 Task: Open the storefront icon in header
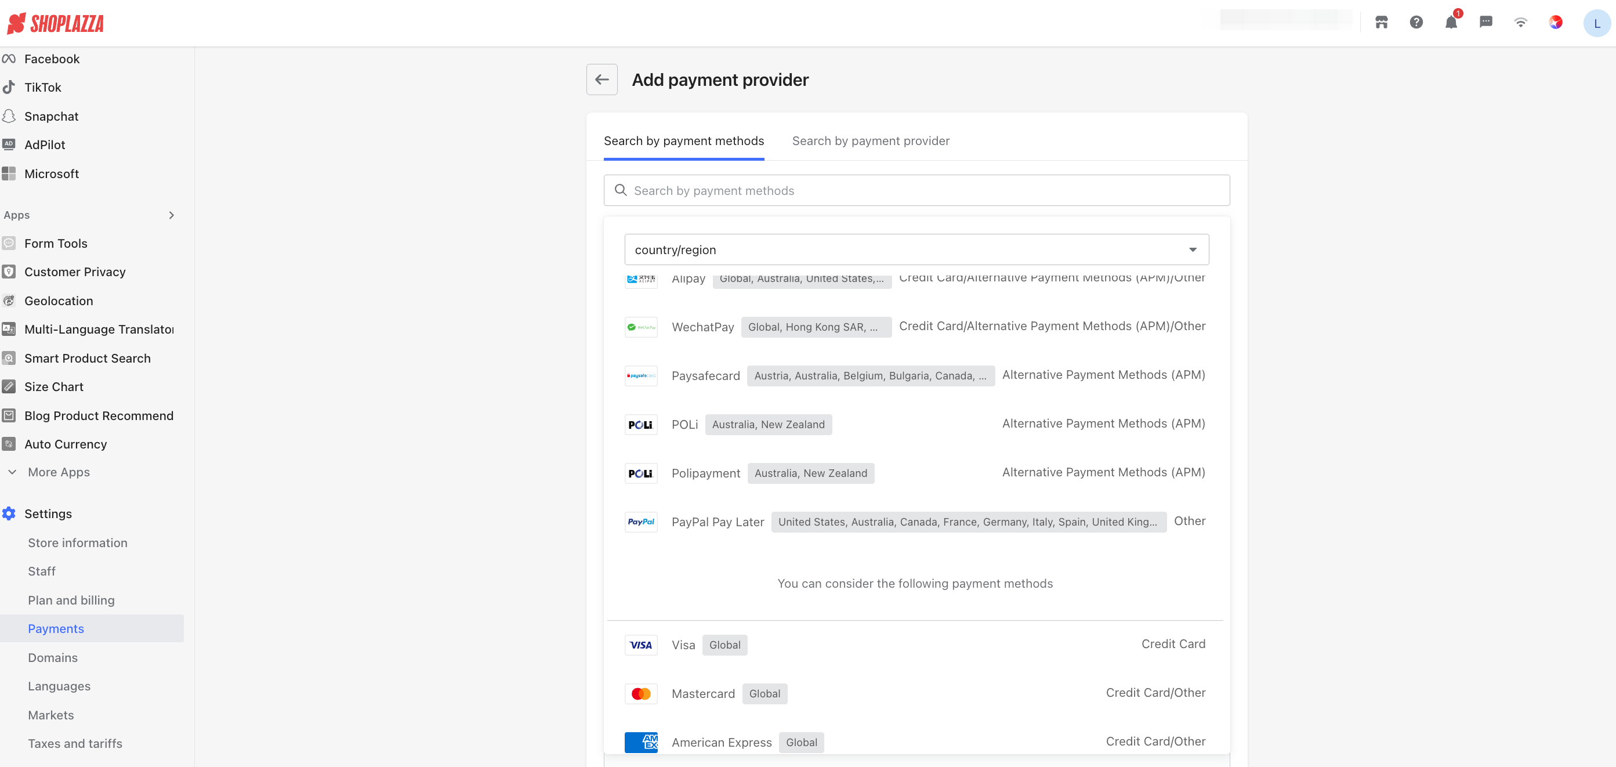tap(1382, 23)
